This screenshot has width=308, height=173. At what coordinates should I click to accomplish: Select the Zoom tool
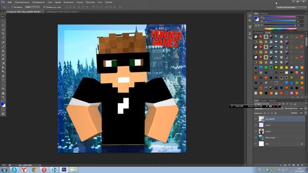pos(3,97)
